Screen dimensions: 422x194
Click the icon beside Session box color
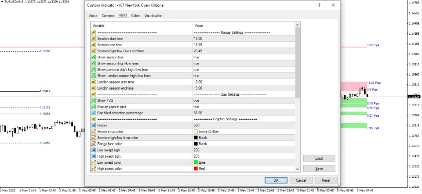94,131
